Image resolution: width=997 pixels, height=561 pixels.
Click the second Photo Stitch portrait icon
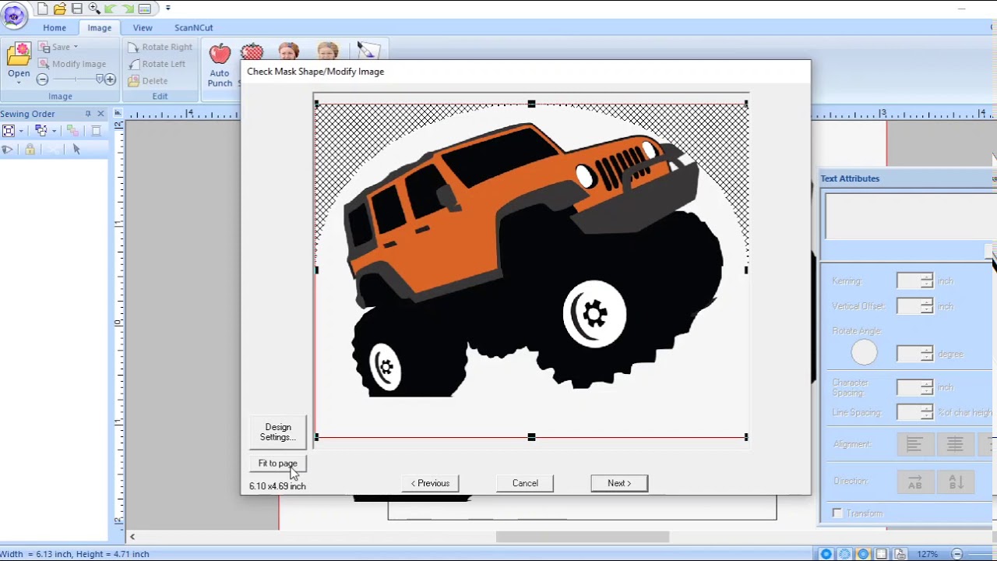tap(328, 51)
